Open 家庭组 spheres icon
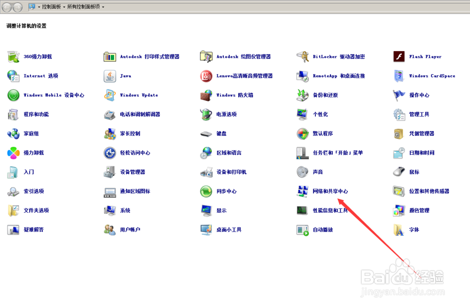The width and height of the screenshot is (470, 308). pos(14,134)
